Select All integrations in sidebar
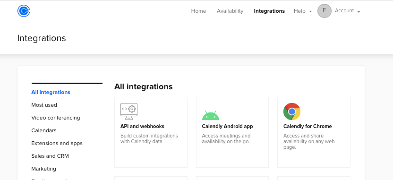The image size is (393, 180). tap(51, 92)
